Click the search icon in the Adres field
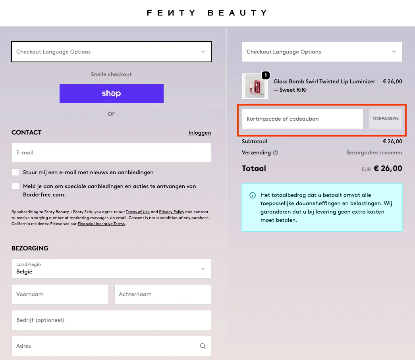Image resolution: width=415 pixels, height=360 pixels. coord(203,346)
